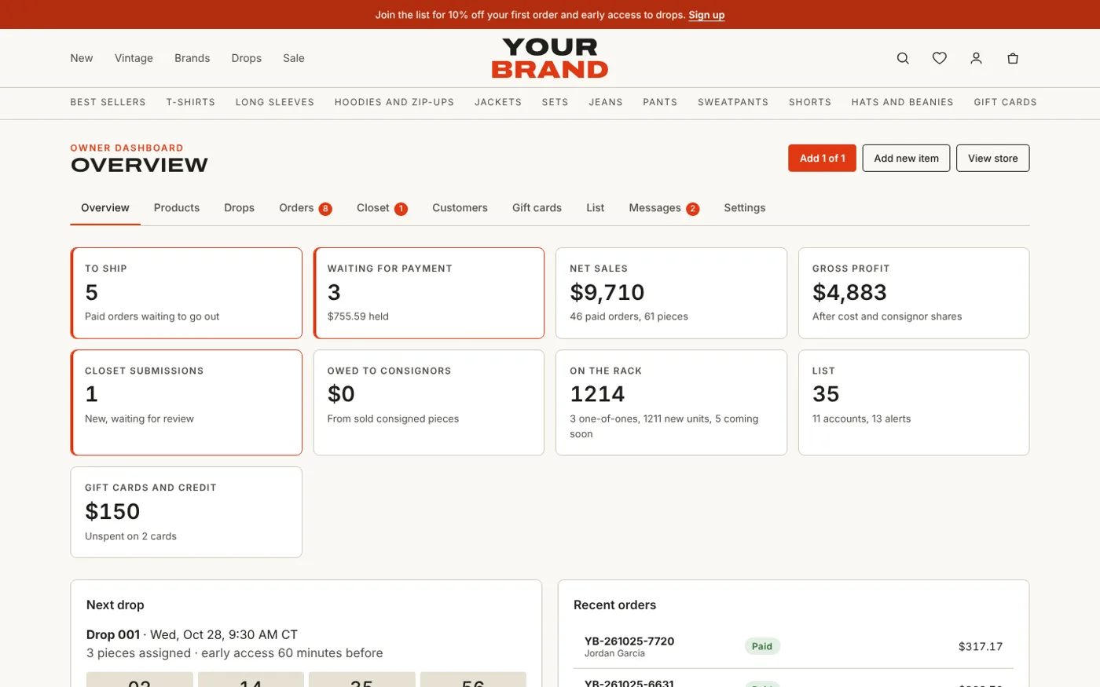Open the Gross Profit card

pyautogui.click(x=914, y=293)
